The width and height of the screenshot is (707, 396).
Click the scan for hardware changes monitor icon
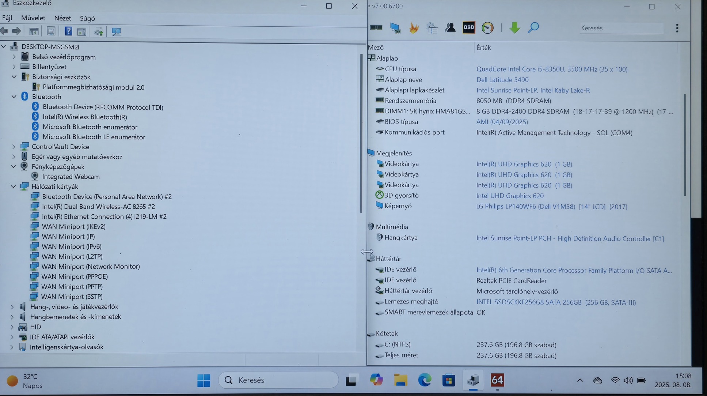pyautogui.click(x=116, y=31)
